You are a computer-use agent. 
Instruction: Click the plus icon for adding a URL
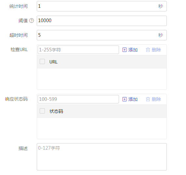(x=125, y=50)
